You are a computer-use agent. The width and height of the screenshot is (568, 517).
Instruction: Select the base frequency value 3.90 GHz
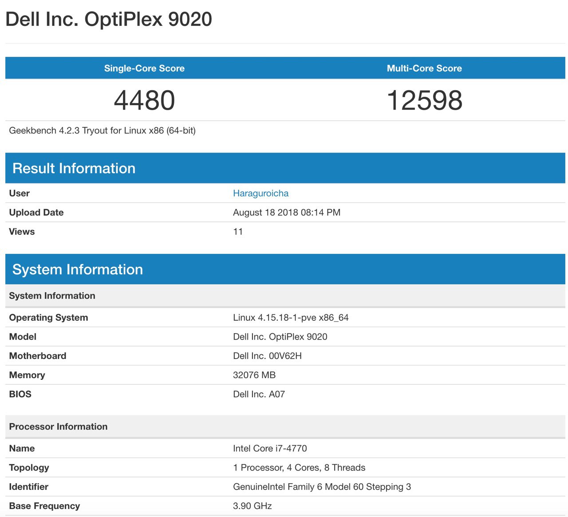click(252, 506)
